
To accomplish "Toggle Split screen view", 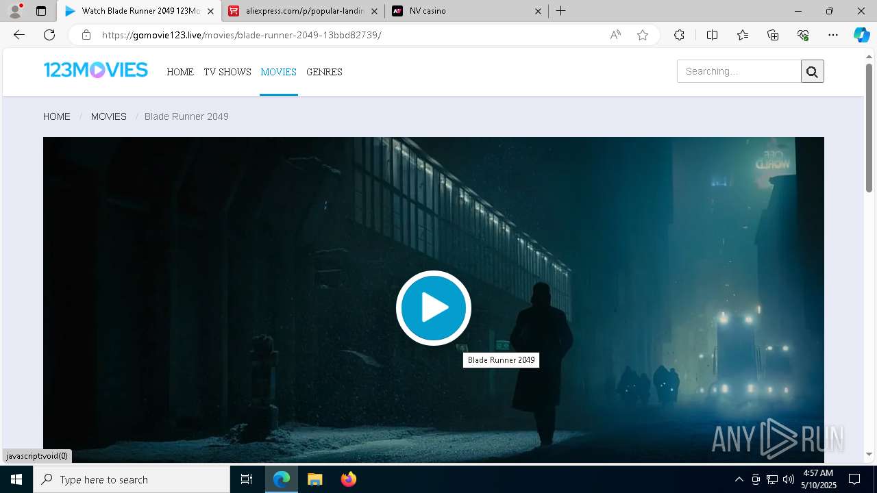I will click(712, 35).
